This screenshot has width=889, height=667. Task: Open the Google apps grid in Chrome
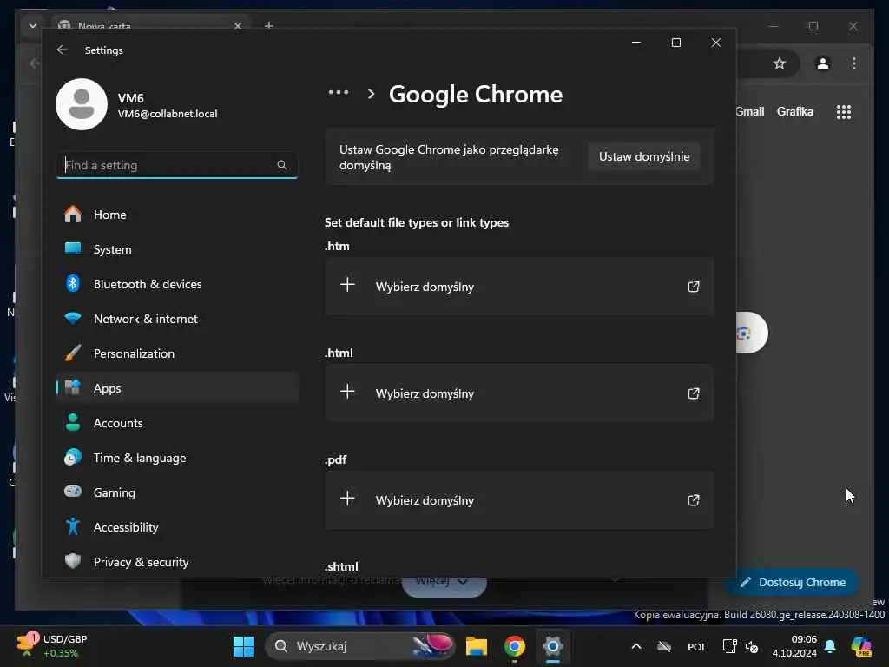(x=844, y=112)
